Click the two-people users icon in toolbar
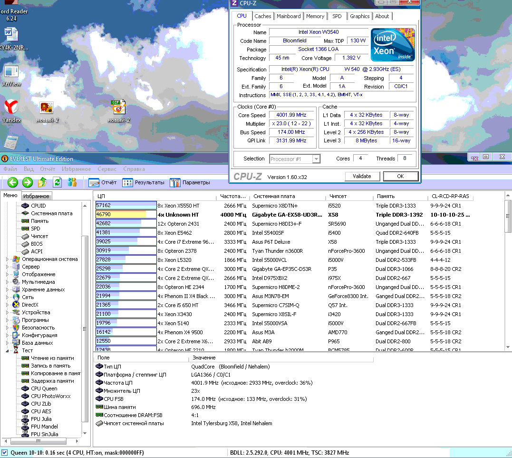 (x=72, y=182)
